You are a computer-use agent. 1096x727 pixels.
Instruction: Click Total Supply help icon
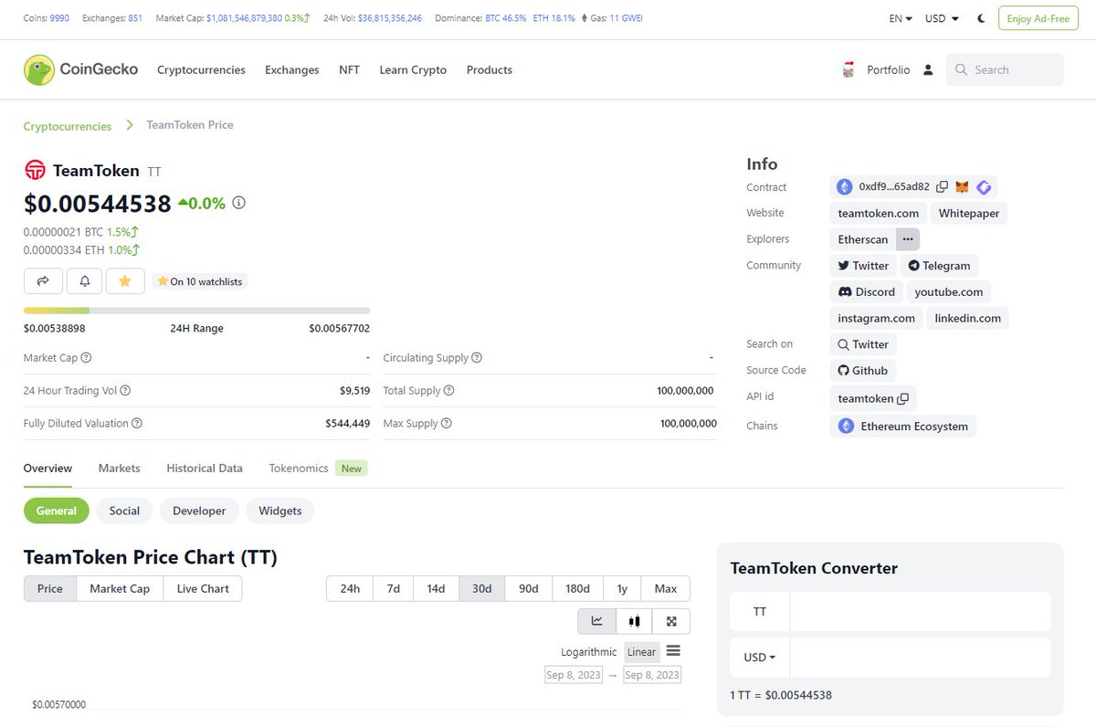coord(448,391)
